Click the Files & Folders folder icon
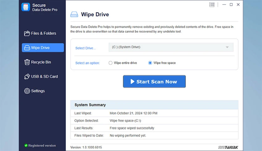262x151 pixels. tap(27, 33)
